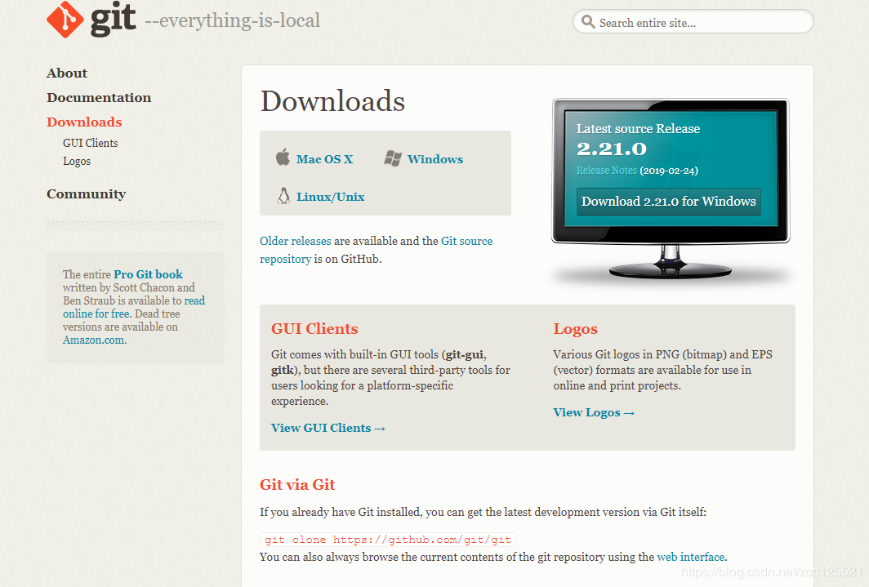Focus the Search entire site field
This screenshot has width=869, height=587.
coord(693,21)
